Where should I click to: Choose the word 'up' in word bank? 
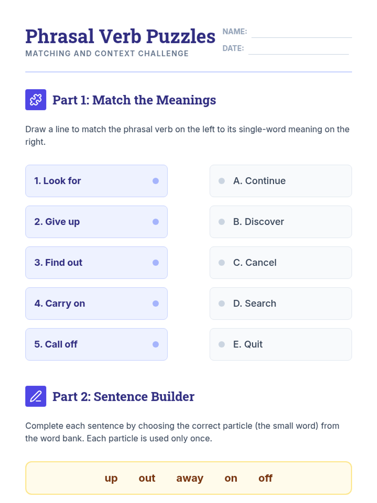[x=111, y=478]
